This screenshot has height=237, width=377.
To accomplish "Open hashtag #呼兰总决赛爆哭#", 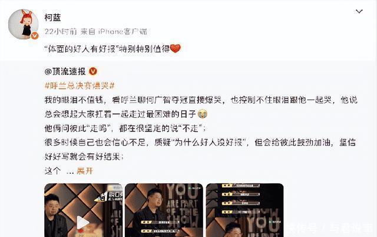I will click(80, 85).
